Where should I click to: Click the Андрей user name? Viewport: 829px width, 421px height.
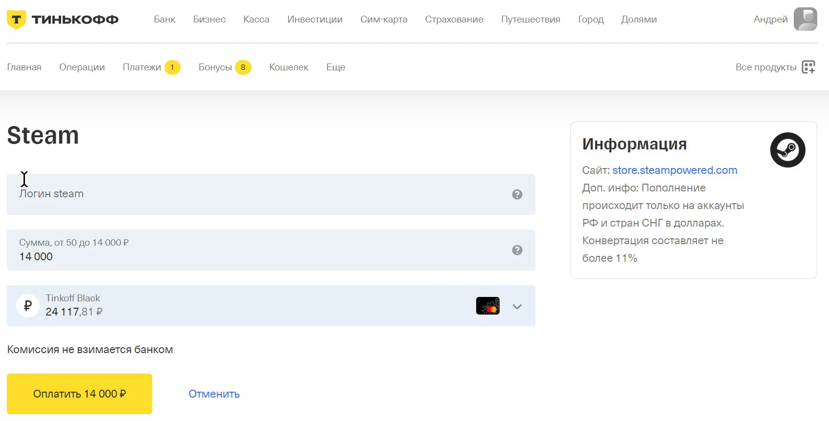coord(770,20)
